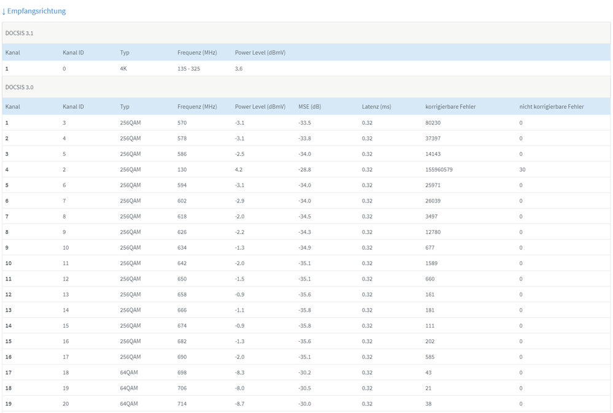Select the correctable error value 26039

(433, 201)
